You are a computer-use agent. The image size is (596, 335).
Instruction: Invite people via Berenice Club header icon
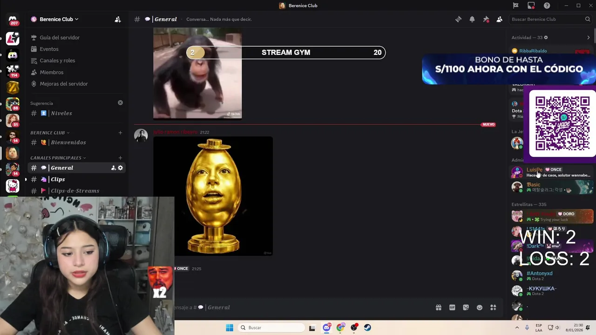(118, 19)
